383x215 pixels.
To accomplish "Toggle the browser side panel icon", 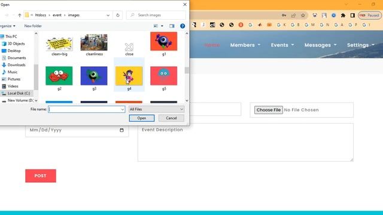I will [x=352, y=16].
